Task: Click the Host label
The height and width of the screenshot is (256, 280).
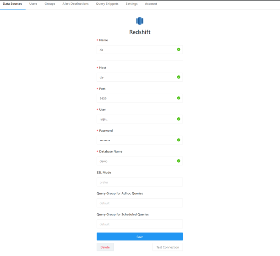Action: click(102, 68)
